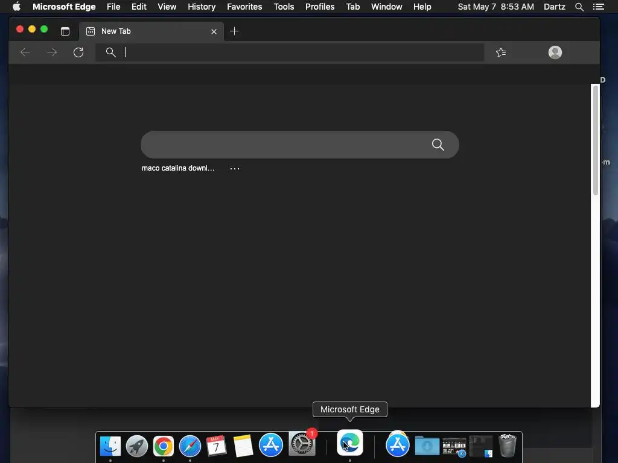Open Safari compass in the Dock
618x463 pixels.
pyautogui.click(x=190, y=446)
